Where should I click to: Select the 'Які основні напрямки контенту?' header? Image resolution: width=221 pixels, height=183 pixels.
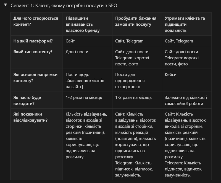point(37,80)
